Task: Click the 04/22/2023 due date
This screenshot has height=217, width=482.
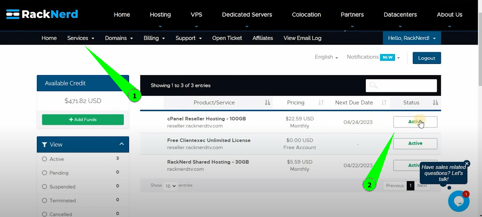Action: tap(358, 166)
